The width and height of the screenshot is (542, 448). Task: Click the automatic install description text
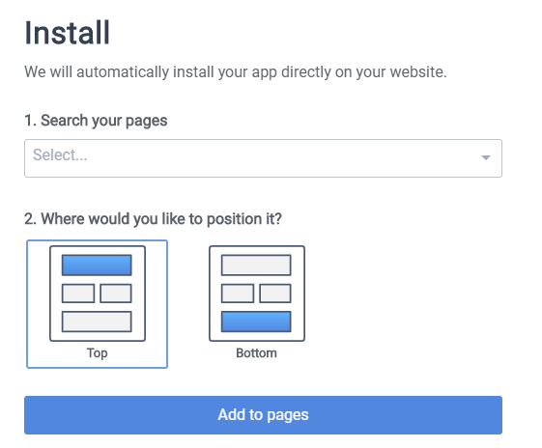coord(236,72)
